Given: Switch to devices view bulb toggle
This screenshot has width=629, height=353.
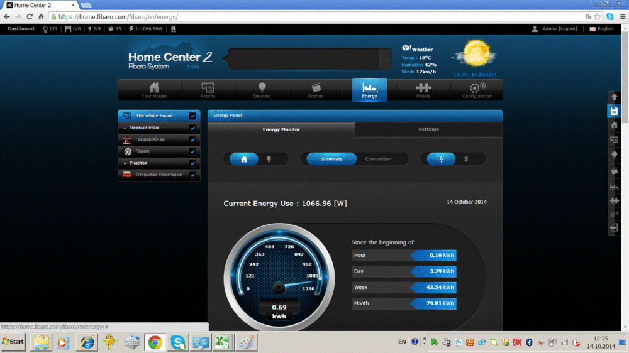Looking at the screenshot, I should [269, 160].
